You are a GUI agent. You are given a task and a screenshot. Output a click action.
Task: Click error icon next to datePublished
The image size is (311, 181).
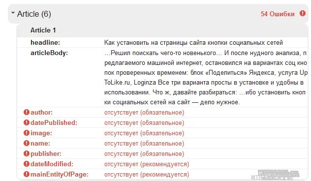pyautogui.click(x=27, y=122)
